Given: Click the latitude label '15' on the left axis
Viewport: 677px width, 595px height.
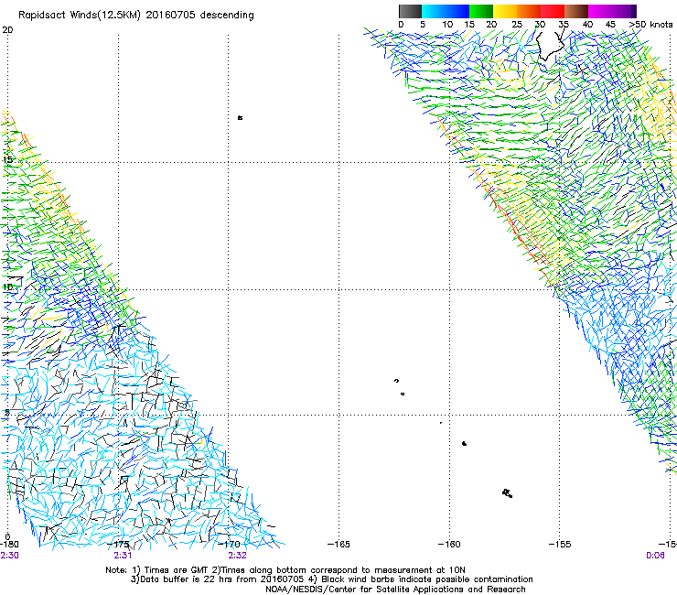Looking at the screenshot, I should tap(7, 159).
